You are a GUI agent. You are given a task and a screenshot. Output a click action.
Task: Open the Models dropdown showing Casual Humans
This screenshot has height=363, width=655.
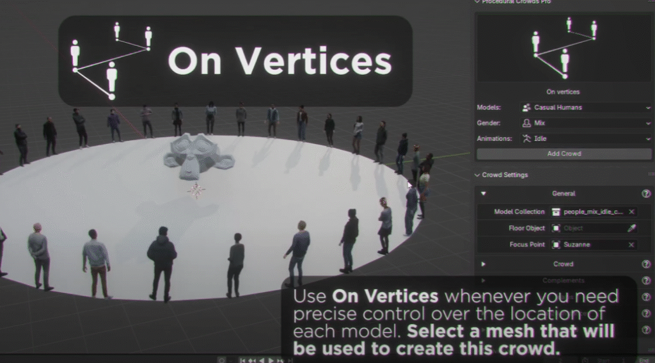pyautogui.click(x=586, y=108)
